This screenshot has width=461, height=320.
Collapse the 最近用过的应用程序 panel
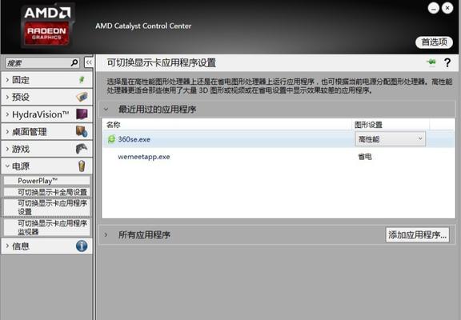pos(106,110)
